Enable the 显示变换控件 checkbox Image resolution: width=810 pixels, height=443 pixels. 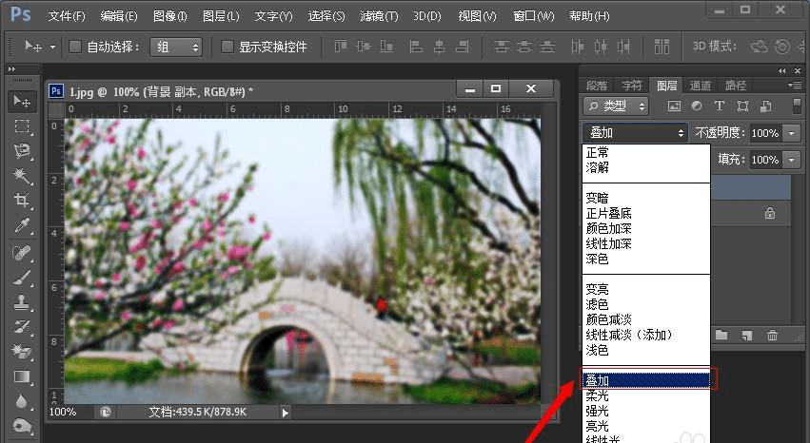click(x=227, y=47)
